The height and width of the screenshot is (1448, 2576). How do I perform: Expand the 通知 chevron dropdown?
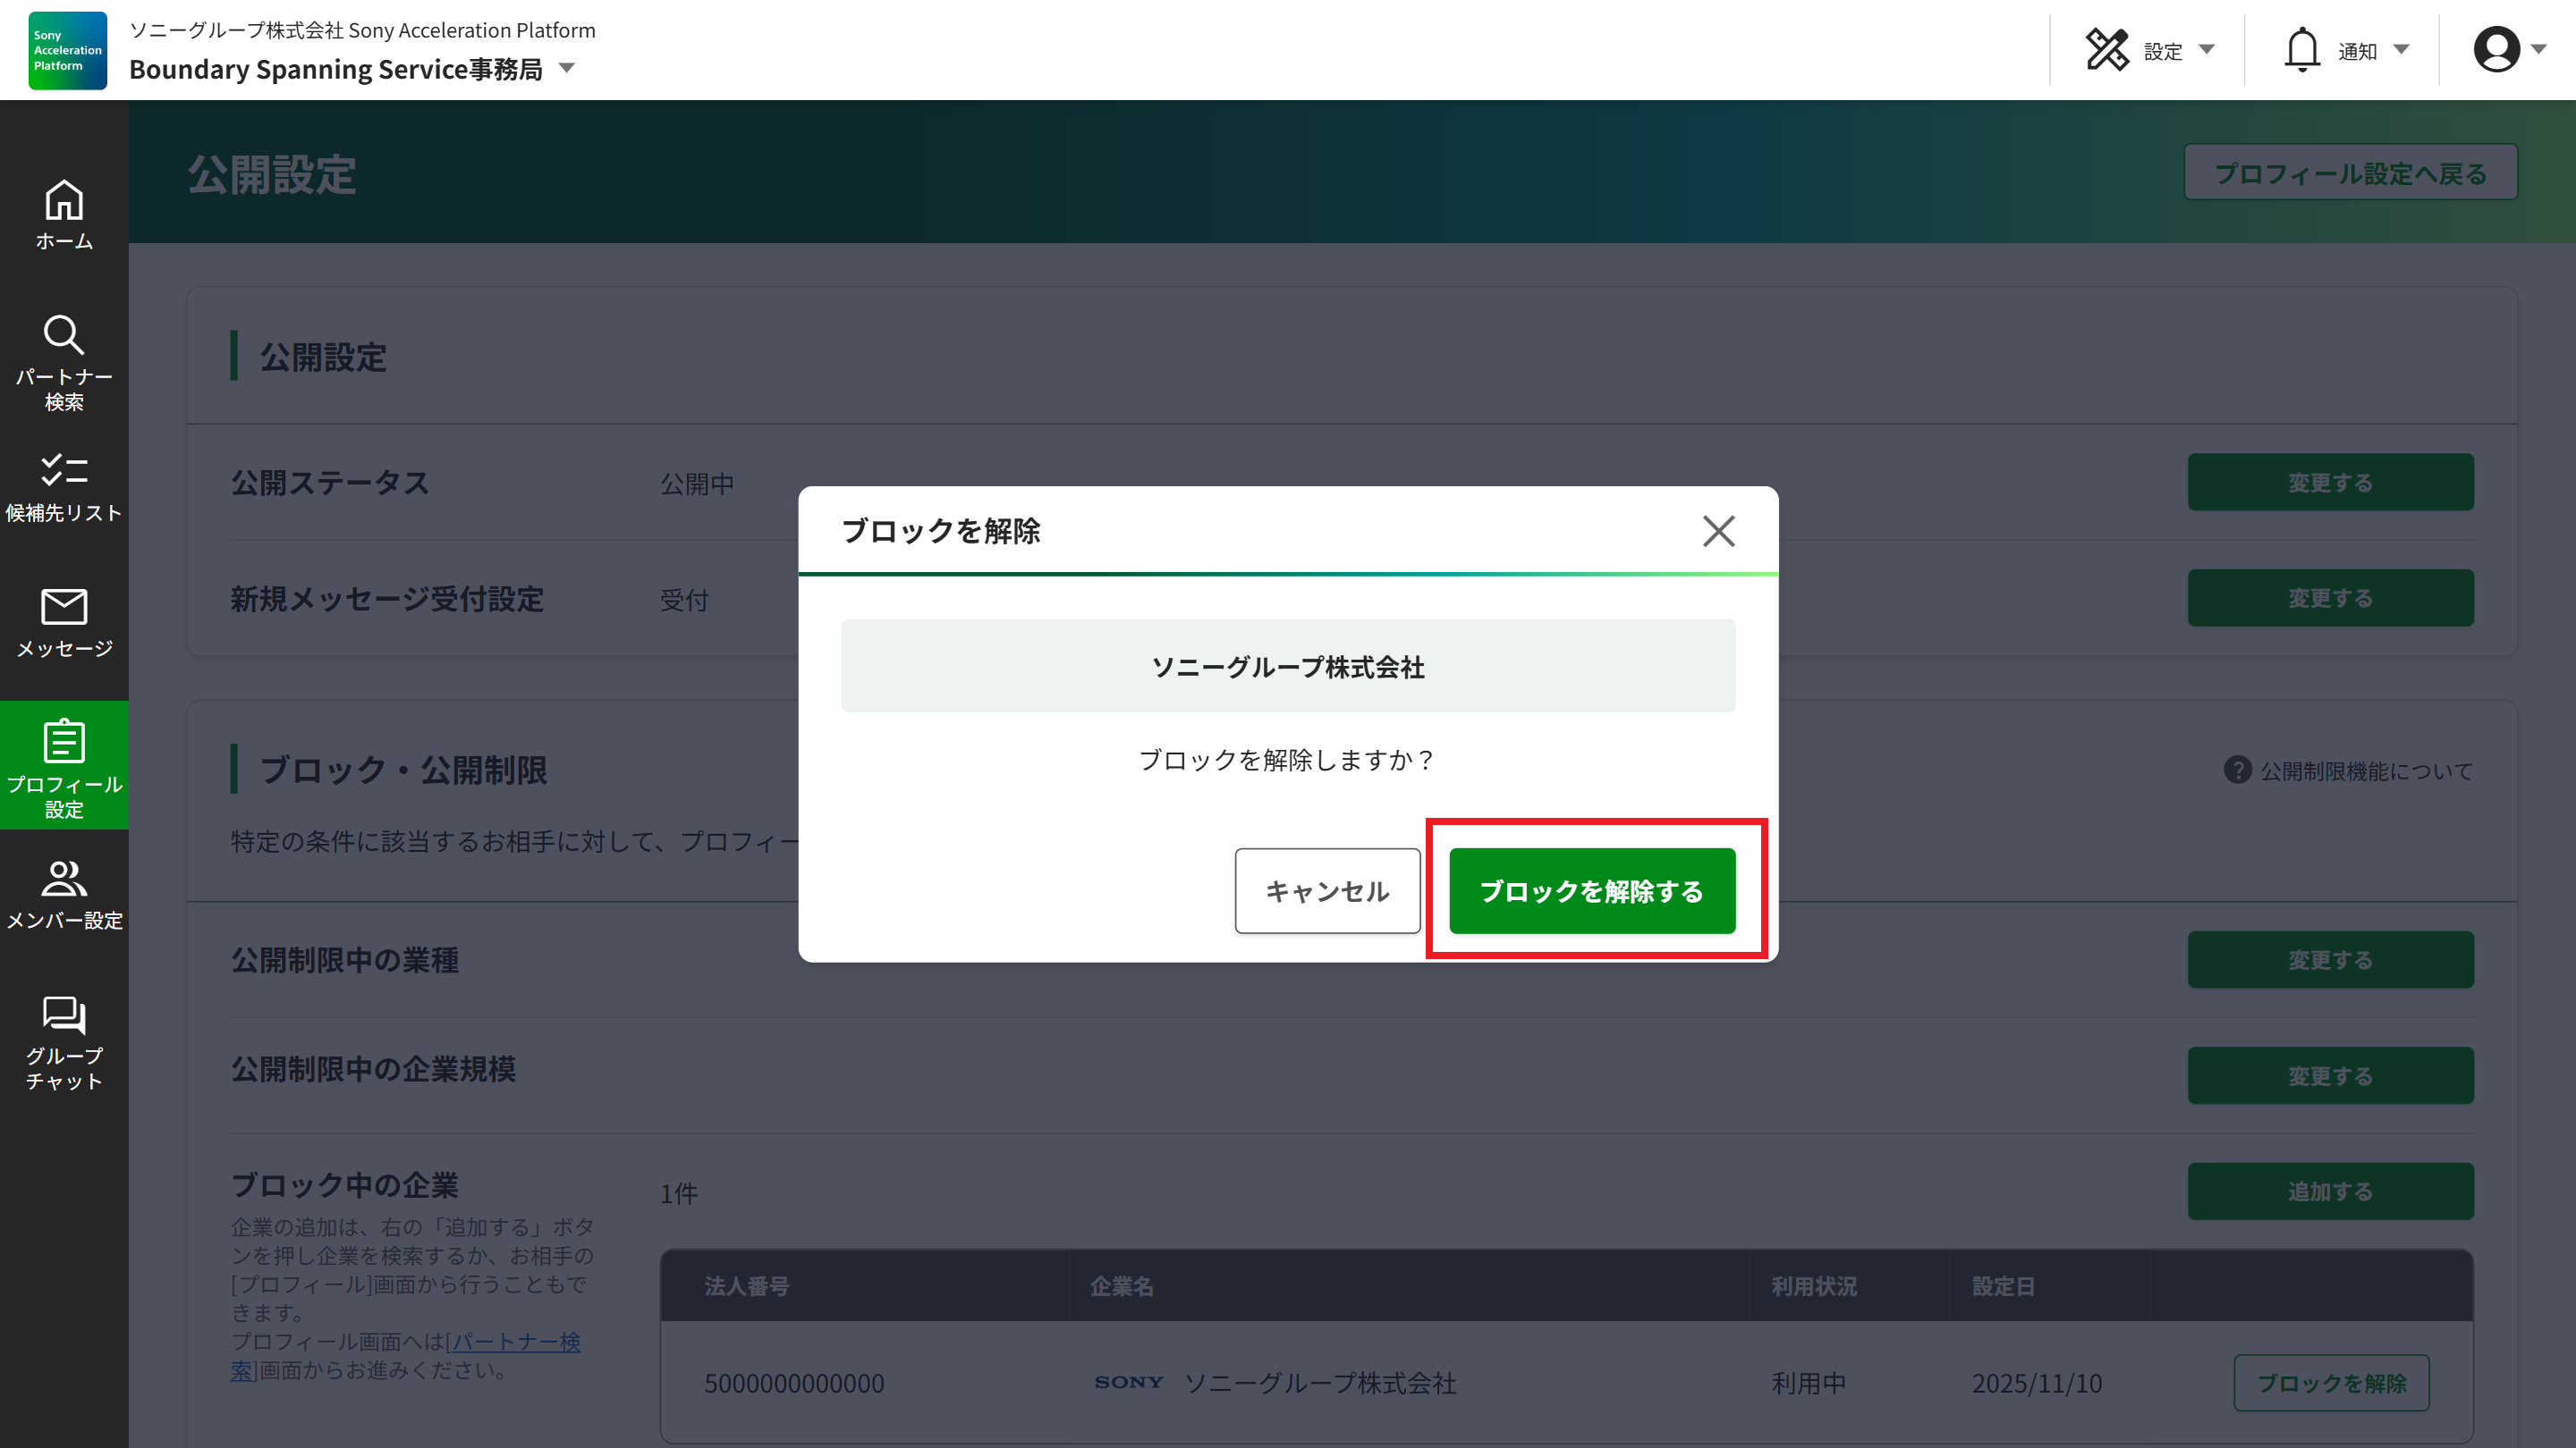(x=2402, y=50)
